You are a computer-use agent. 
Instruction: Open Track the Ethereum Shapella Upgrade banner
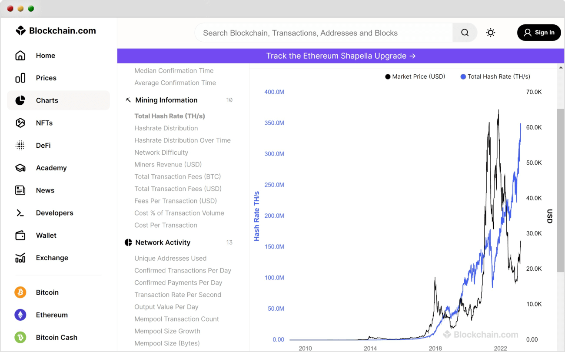tap(341, 56)
